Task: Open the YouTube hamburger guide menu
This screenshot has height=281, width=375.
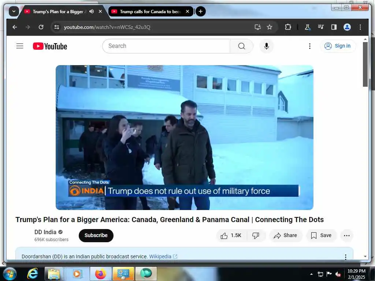Action: click(20, 46)
